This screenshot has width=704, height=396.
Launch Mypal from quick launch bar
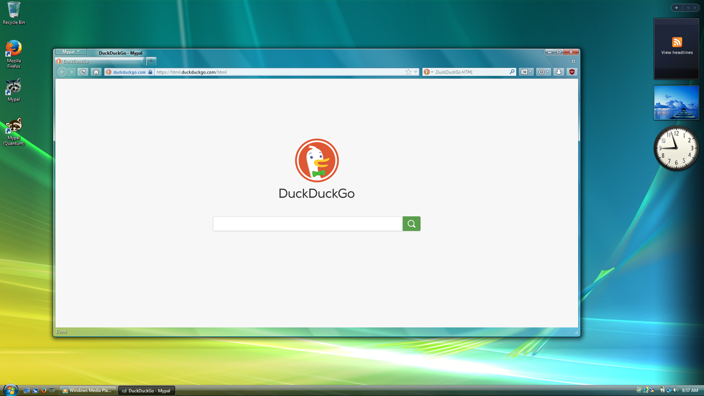pyautogui.click(x=52, y=391)
